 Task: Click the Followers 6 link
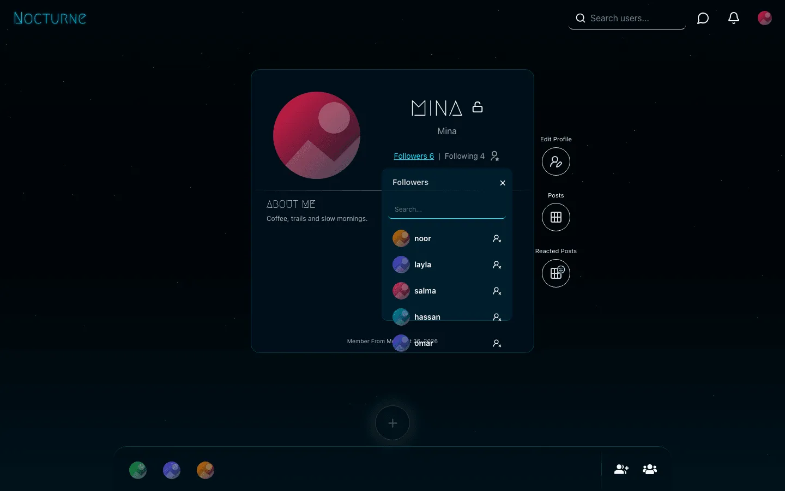click(x=414, y=156)
